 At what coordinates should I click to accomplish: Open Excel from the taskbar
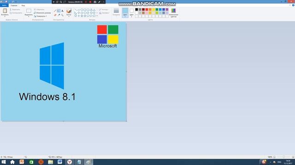tap(31, 162)
